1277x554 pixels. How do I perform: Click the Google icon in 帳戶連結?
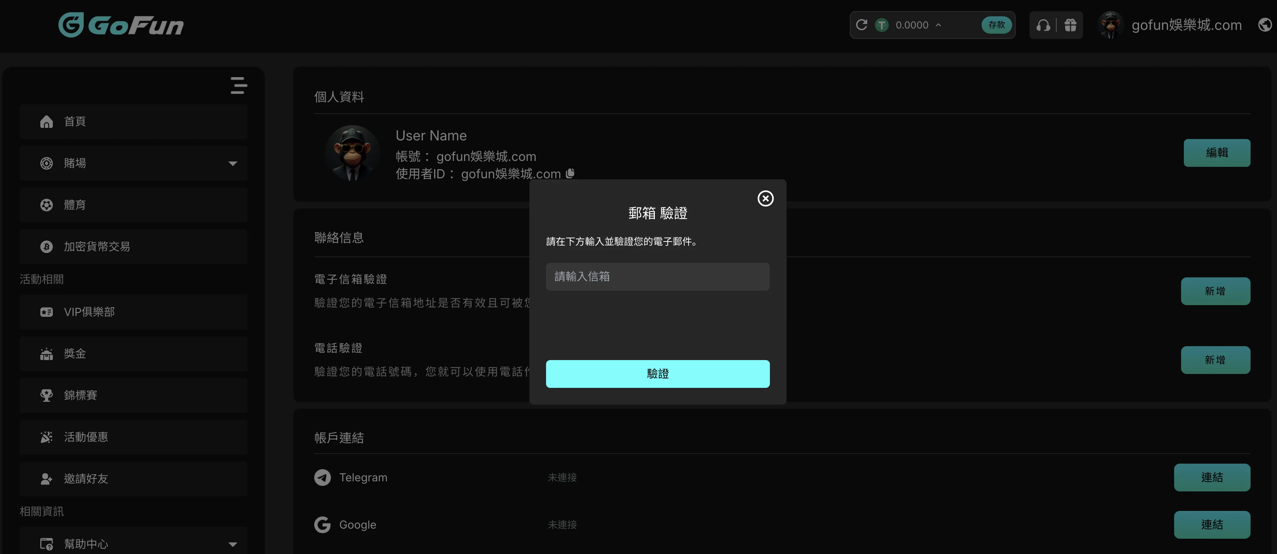point(322,524)
